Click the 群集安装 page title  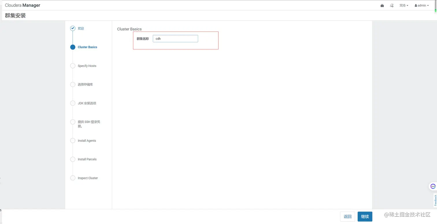(15, 16)
